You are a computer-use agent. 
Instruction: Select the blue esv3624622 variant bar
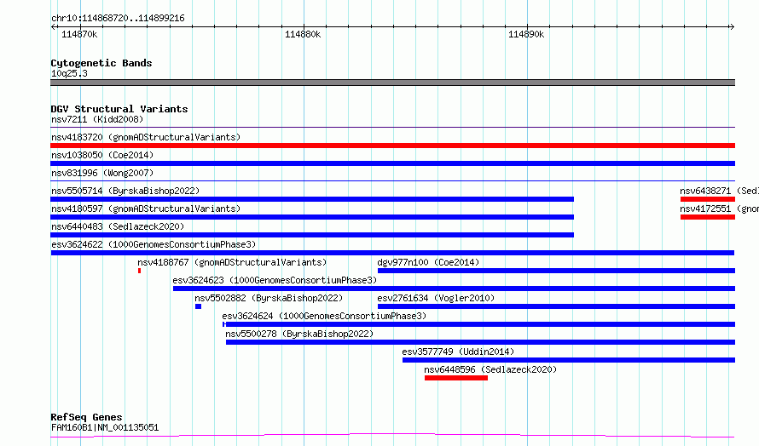[x=392, y=253]
